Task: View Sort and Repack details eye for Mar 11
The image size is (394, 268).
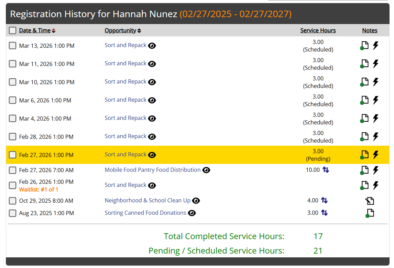Action: point(152,64)
